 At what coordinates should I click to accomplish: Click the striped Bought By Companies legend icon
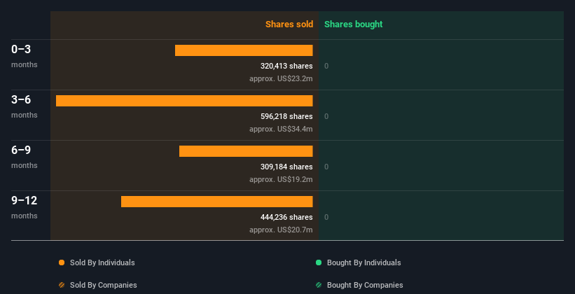[x=319, y=285]
